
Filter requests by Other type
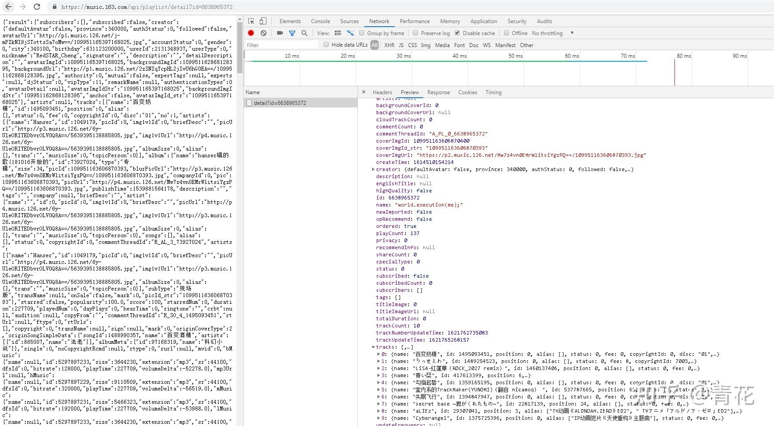pos(527,45)
